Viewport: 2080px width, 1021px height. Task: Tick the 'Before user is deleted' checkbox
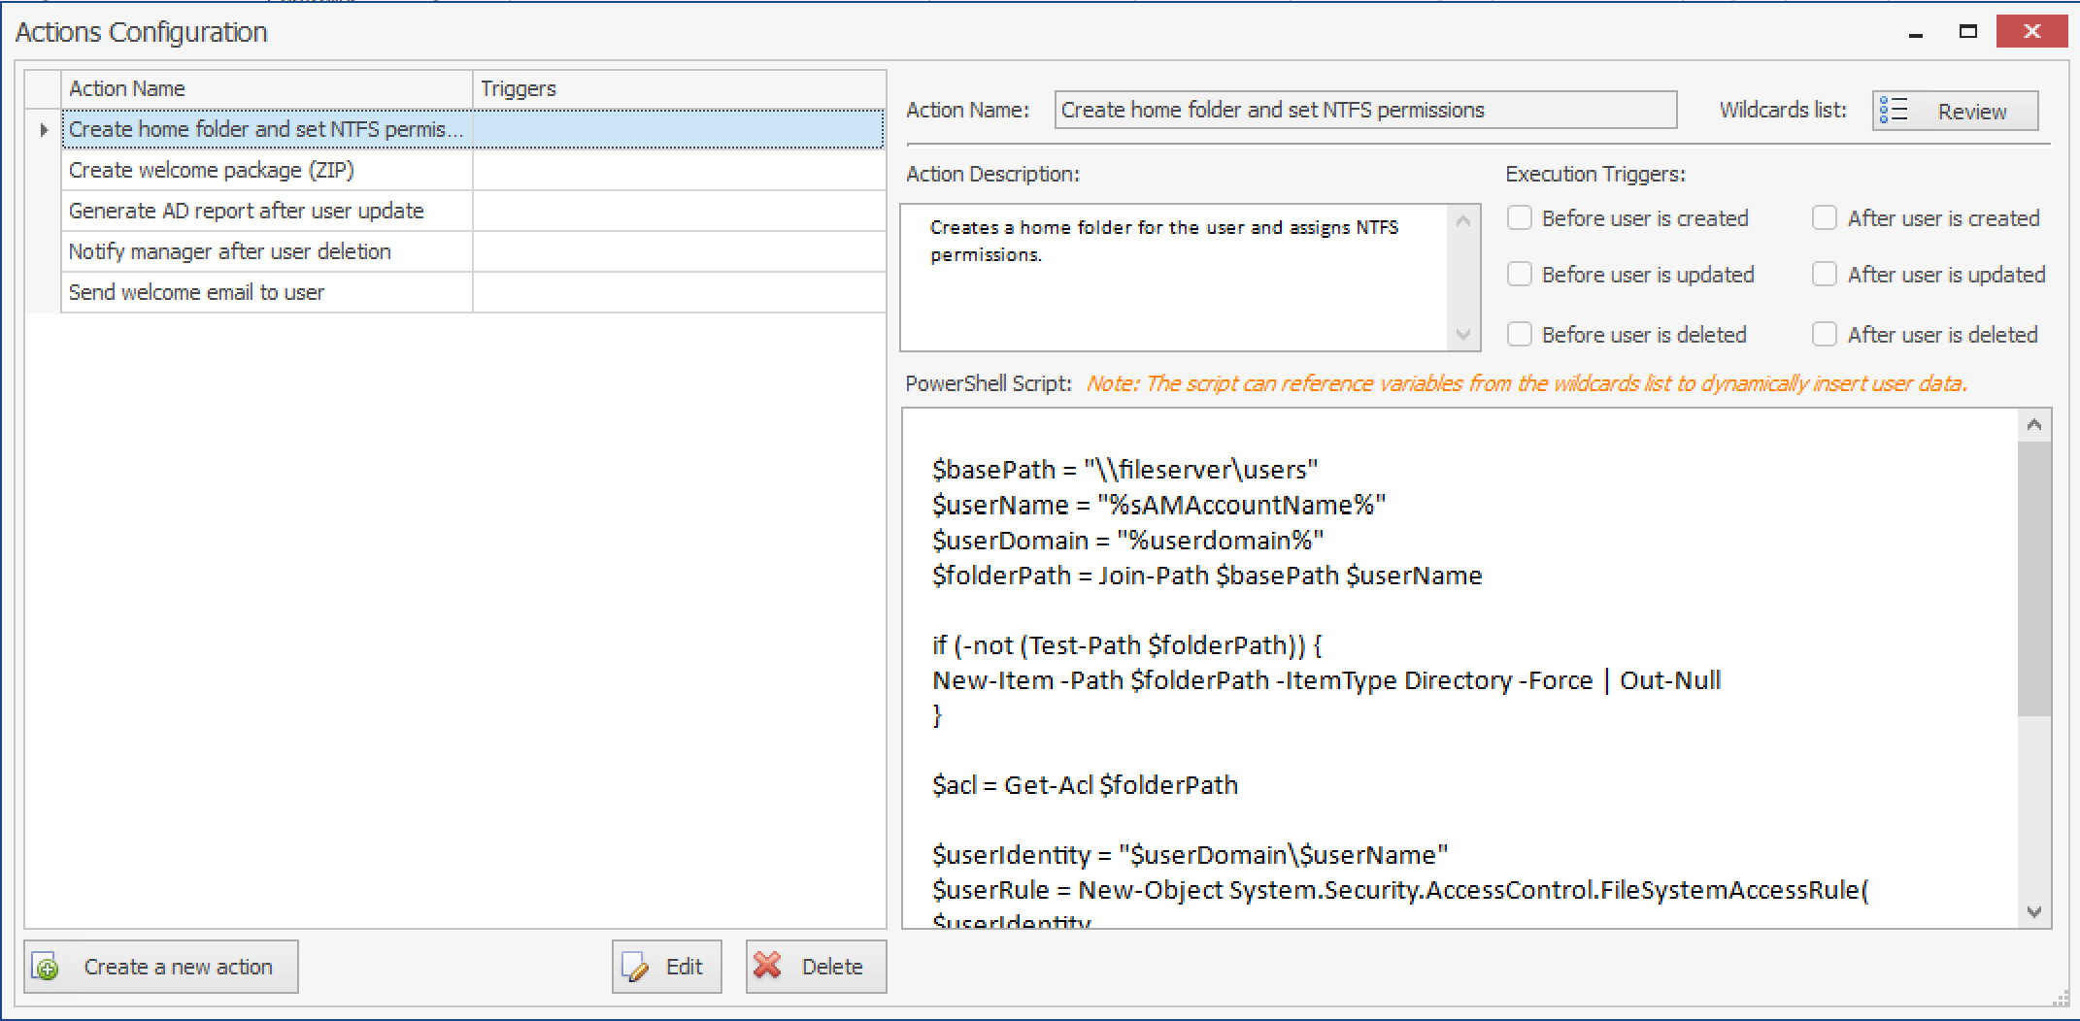pyautogui.click(x=1520, y=335)
